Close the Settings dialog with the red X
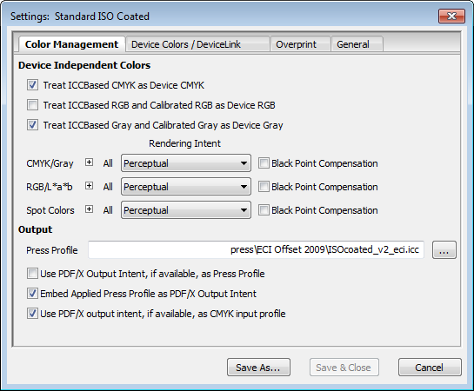The height and width of the screenshot is (391, 474). (451, 16)
